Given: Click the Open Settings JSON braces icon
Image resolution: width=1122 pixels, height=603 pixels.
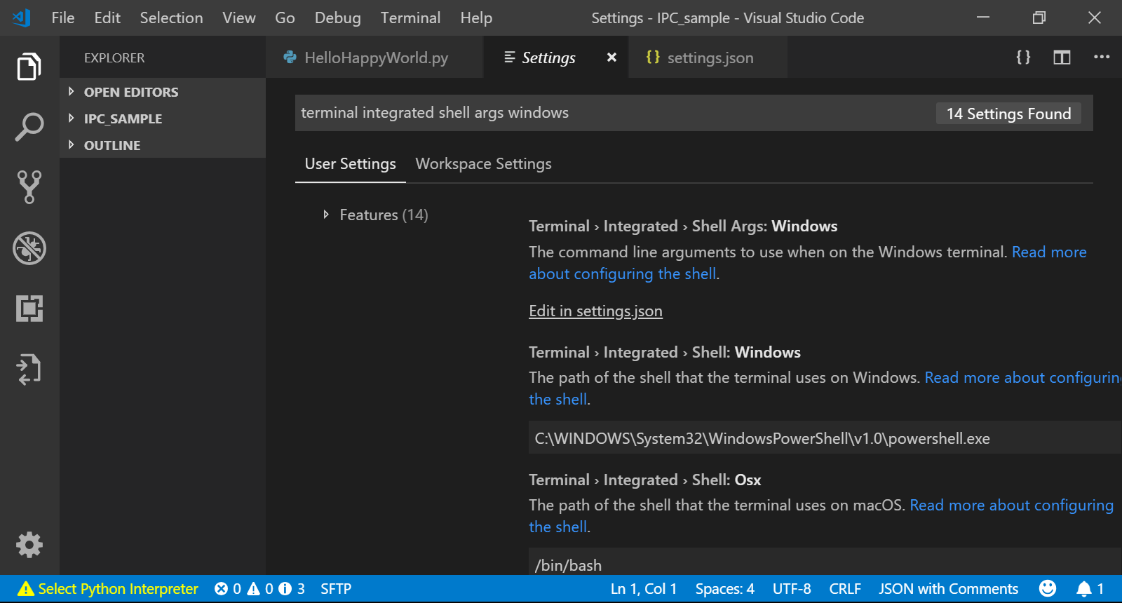Looking at the screenshot, I should pyautogui.click(x=1023, y=57).
